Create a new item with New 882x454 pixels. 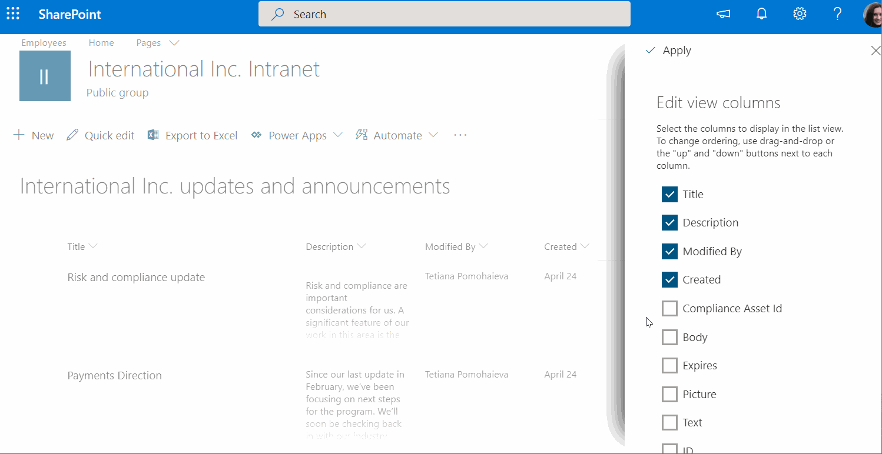(34, 135)
